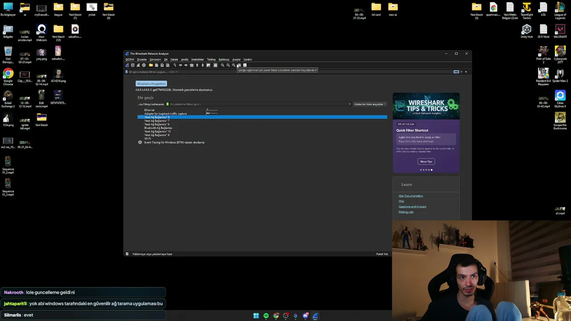Close the capture file toolbar icon
Viewport: 571px width, 321px height.
point(162,65)
